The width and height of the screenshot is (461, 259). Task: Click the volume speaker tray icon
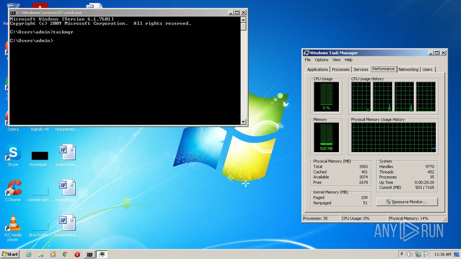(409, 254)
